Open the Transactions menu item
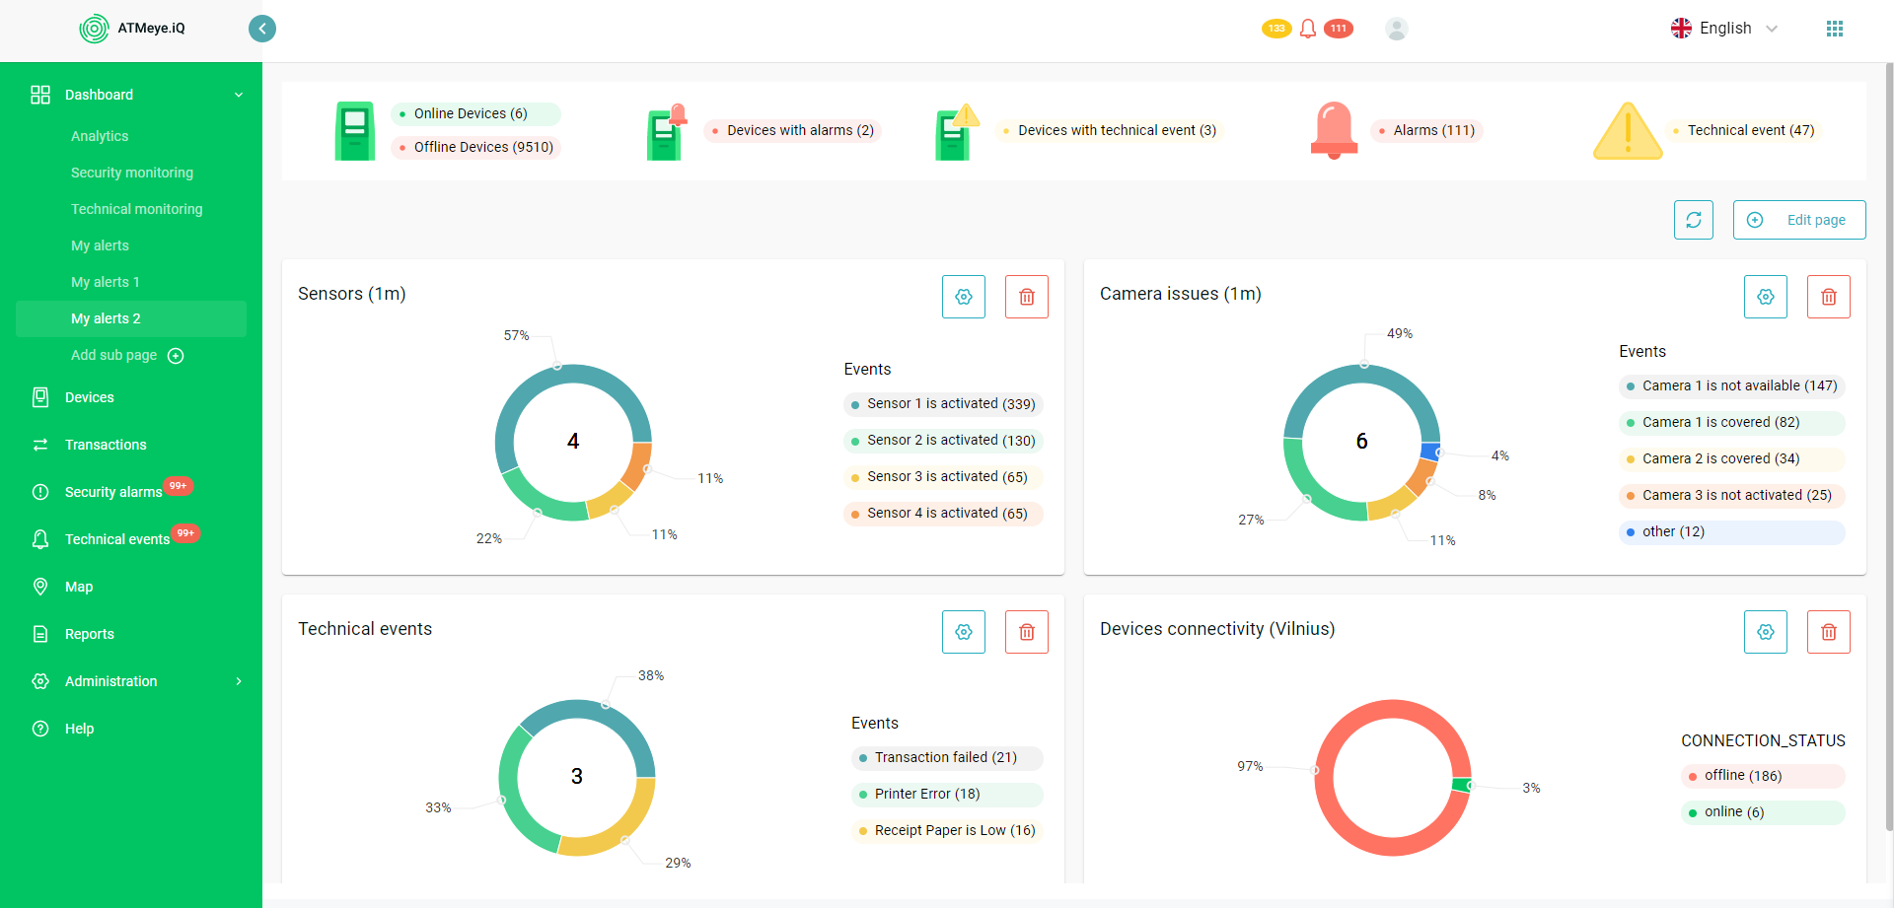 [x=106, y=445]
